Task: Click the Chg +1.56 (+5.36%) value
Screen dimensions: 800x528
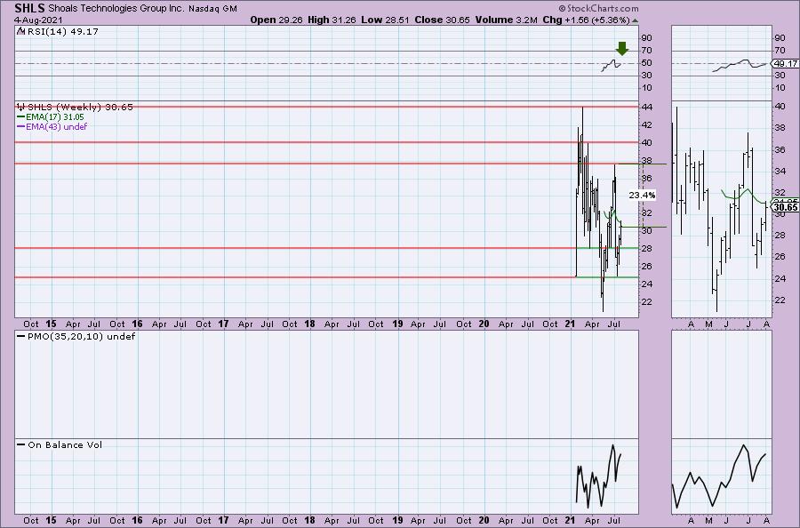Action: click(587, 20)
